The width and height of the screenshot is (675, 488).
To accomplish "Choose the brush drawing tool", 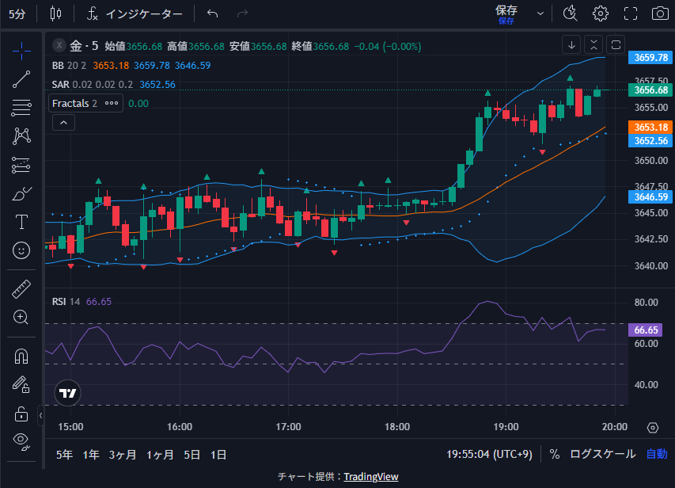I will coord(21,193).
